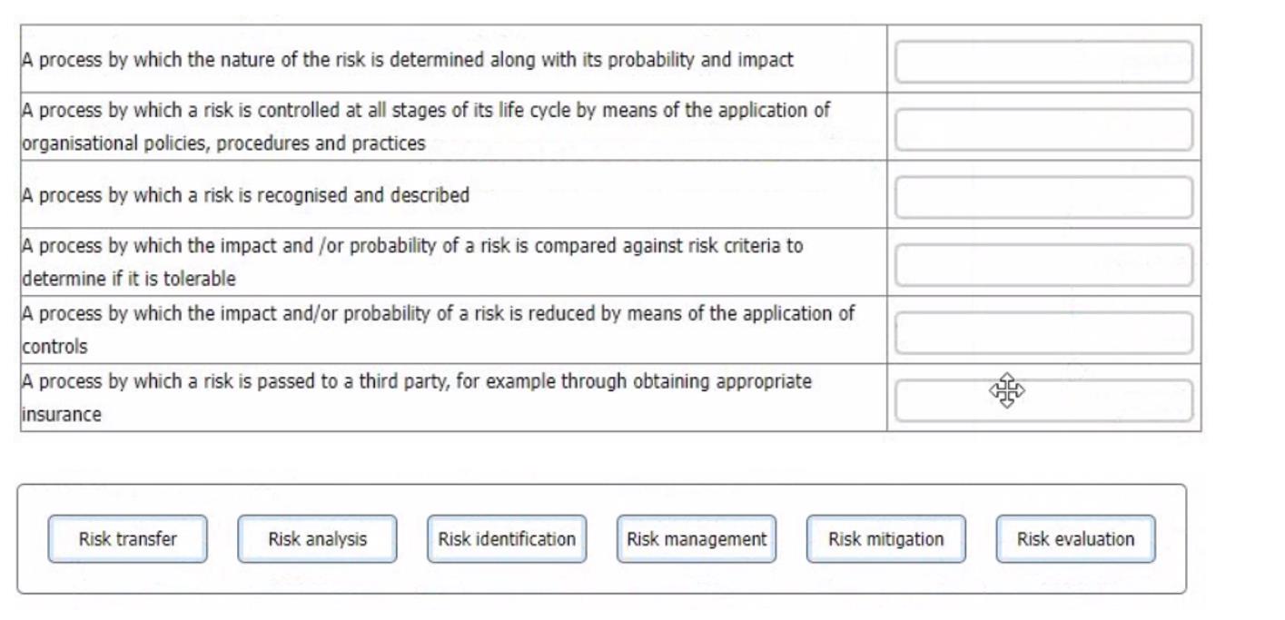Click the definition about determining if tolerable

(411, 262)
